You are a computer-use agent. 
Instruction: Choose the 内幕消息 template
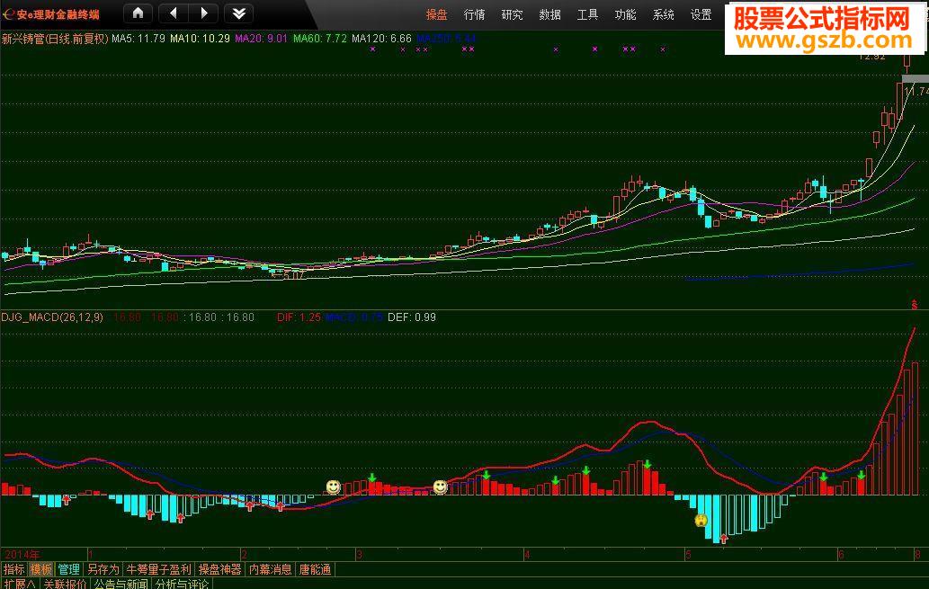(x=270, y=569)
